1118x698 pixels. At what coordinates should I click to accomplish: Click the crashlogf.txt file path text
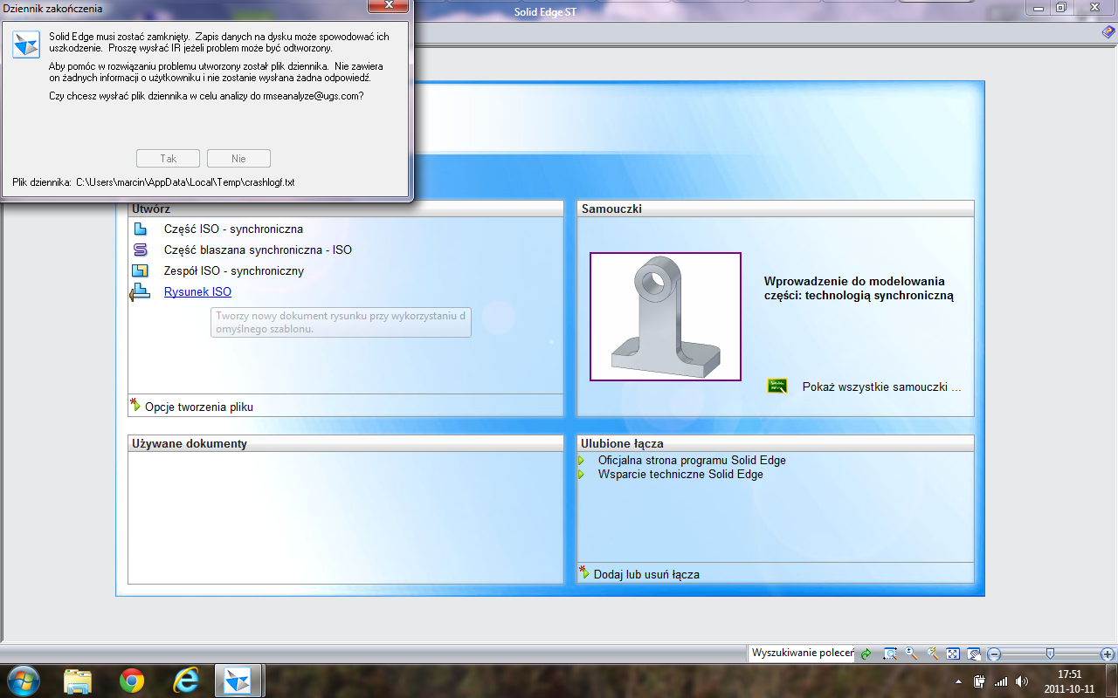[x=185, y=182]
